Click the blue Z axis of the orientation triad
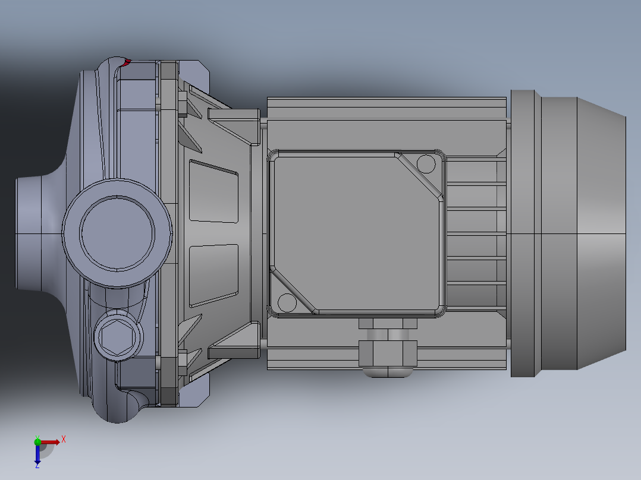The image size is (641, 480). [37, 453]
